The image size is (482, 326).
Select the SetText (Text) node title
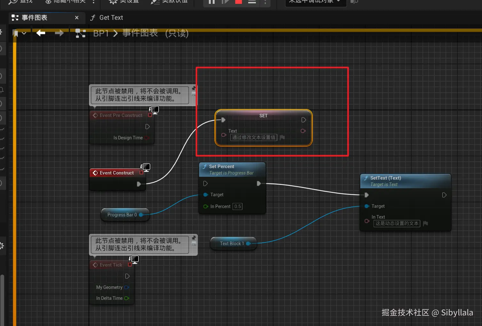385,178
